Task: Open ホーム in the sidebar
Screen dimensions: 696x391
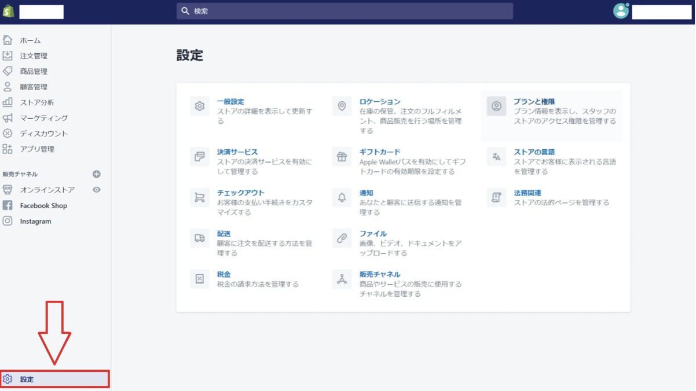Action: click(x=30, y=40)
